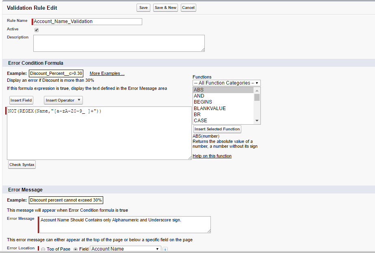Click Insert Field button
The height and width of the screenshot is (253, 375).
21,100
